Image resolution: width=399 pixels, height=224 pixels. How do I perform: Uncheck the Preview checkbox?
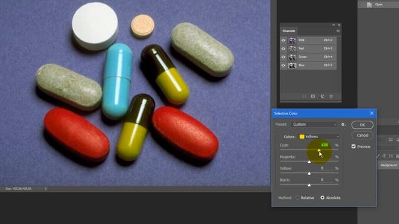(353, 147)
